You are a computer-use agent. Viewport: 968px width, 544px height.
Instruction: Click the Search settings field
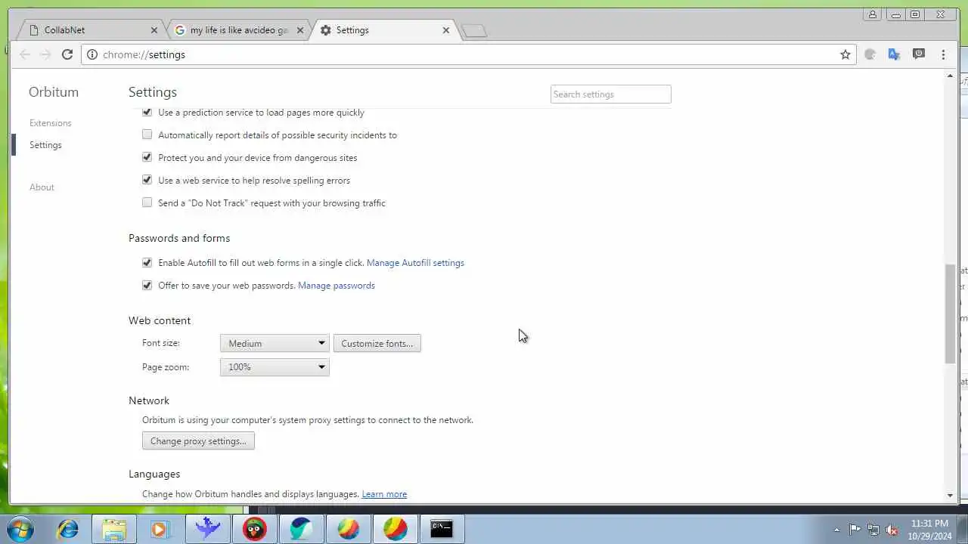610,94
